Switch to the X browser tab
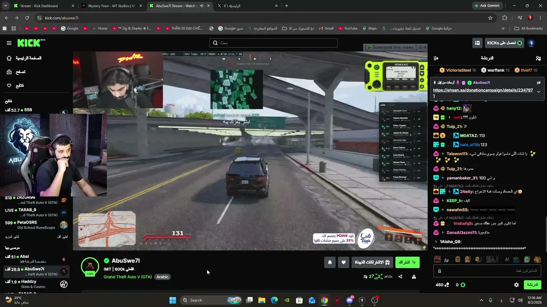Image resolution: width=547 pixels, height=307 pixels. tap(248, 6)
